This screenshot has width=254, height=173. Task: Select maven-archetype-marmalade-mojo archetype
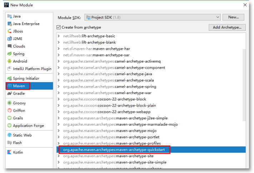pos(151,124)
